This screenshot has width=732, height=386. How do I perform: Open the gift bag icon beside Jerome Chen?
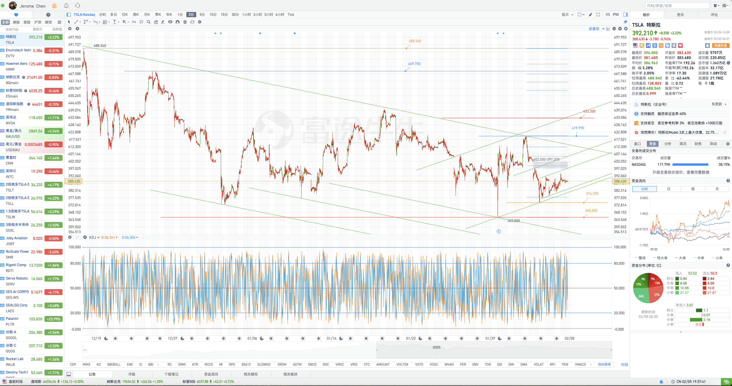(x=54, y=6)
